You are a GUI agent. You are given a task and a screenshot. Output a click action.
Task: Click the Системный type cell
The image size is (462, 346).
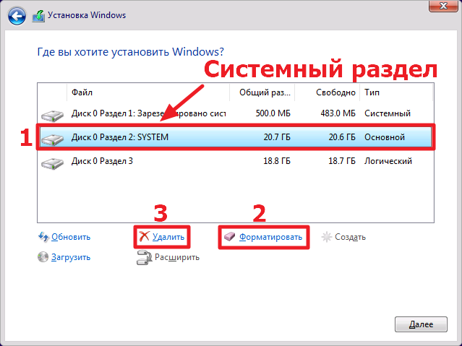[x=388, y=113]
